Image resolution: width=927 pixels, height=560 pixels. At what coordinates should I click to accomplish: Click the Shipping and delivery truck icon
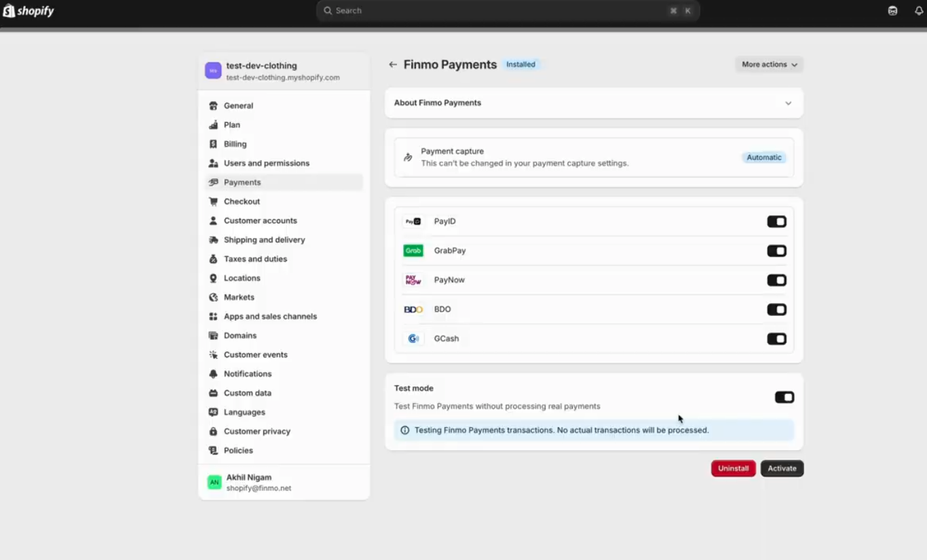pos(213,240)
